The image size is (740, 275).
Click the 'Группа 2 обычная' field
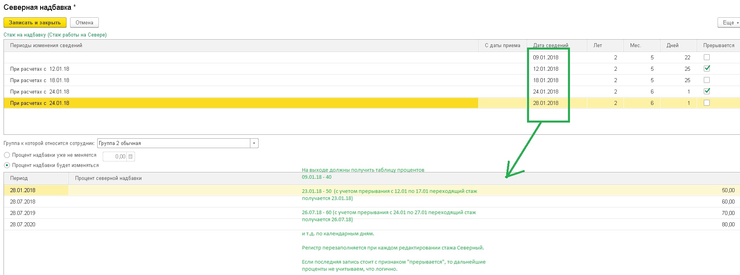pos(173,143)
